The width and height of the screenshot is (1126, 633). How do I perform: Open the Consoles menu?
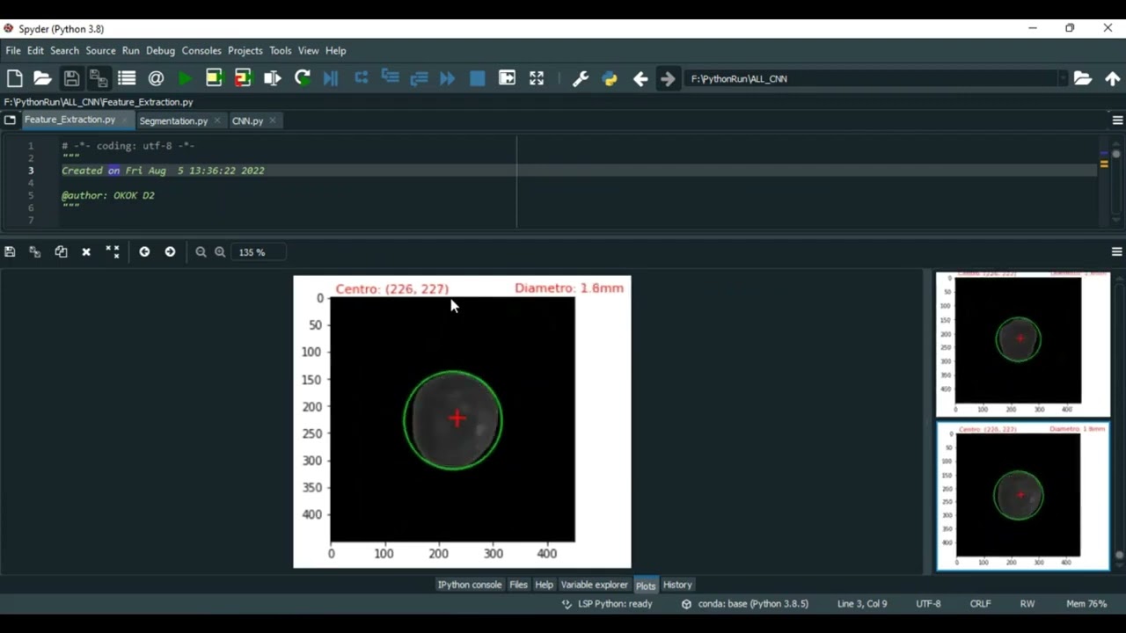(201, 50)
